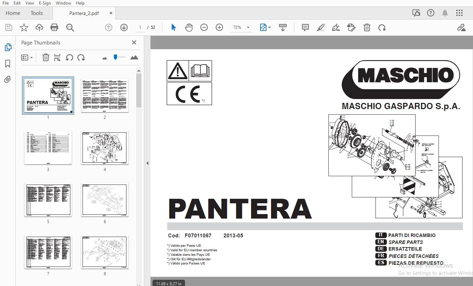Screen dimensions: 473x286
Task: Select the Pantera_2.pdf document tab
Action: click(84, 13)
